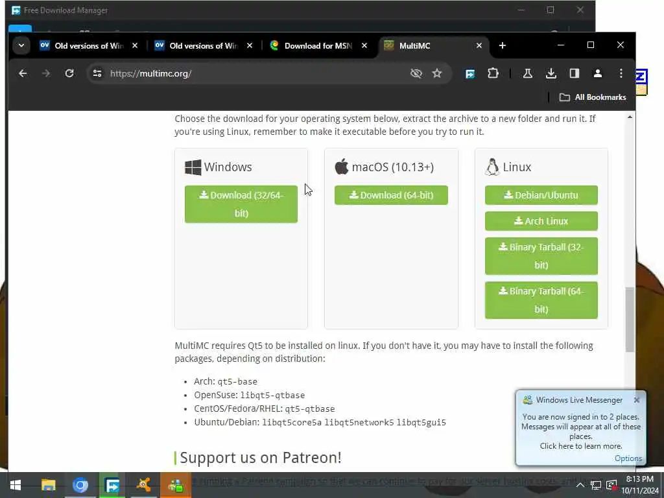Bookmark this page with the star
Viewport: 664px width, 498px height.
pyautogui.click(x=437, y=73)
